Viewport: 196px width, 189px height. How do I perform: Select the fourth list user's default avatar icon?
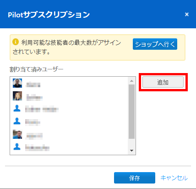coord(17,121)
